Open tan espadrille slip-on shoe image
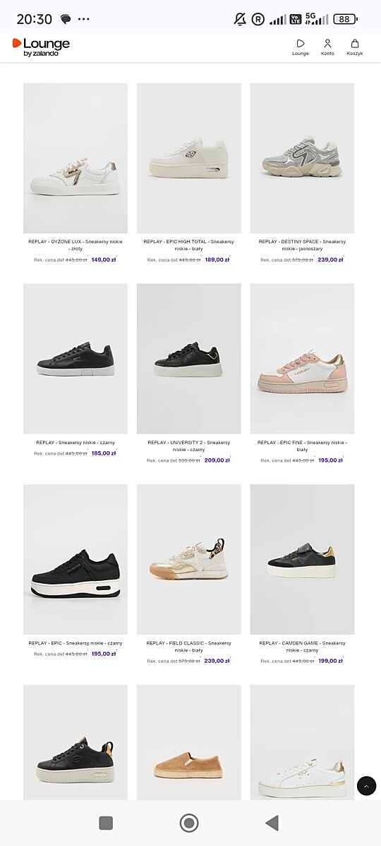This screenshot has width=381, height=846. [x=189, y=742]
